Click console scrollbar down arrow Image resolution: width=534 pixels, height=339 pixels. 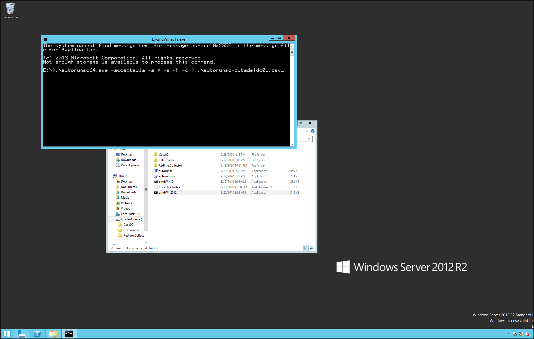pos(292,144)
